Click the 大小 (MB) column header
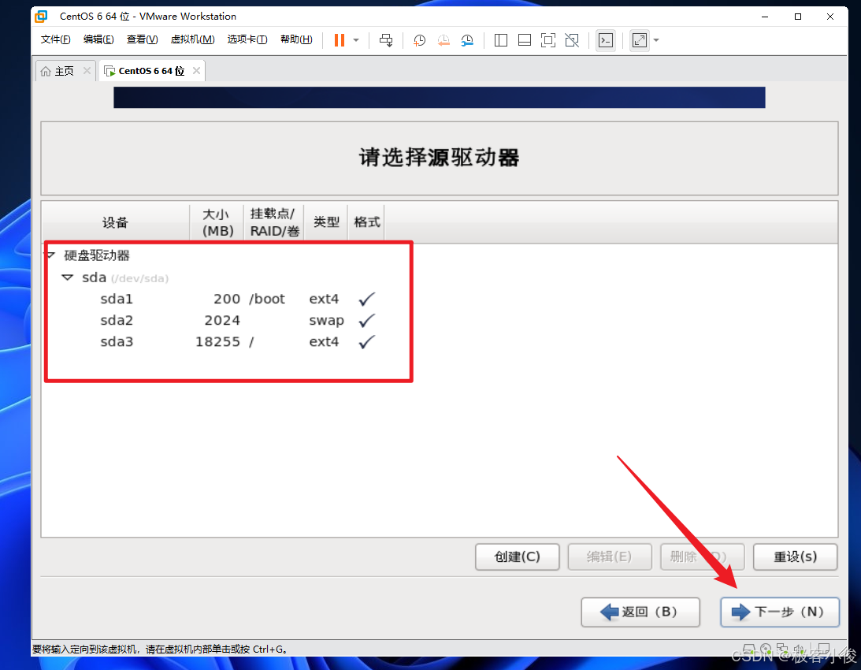 pyautogui.click(x=217, y=222)
